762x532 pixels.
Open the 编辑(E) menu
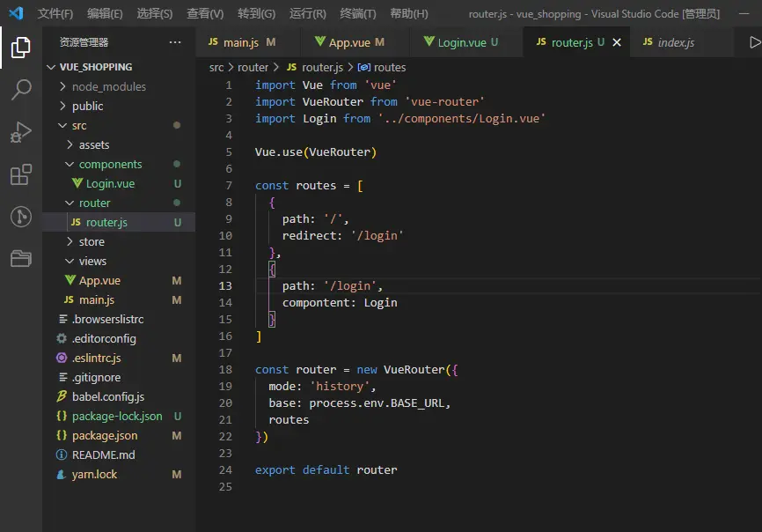pyautogui.click(x=105, y=13)
